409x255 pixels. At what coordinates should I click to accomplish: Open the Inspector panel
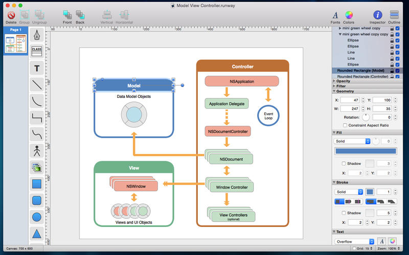[x=377, y=17]
